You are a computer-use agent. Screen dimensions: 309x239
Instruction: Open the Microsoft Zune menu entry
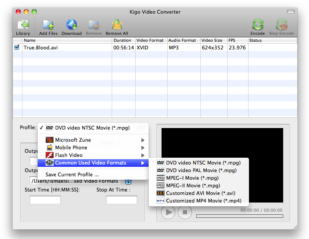coord(93,140)
